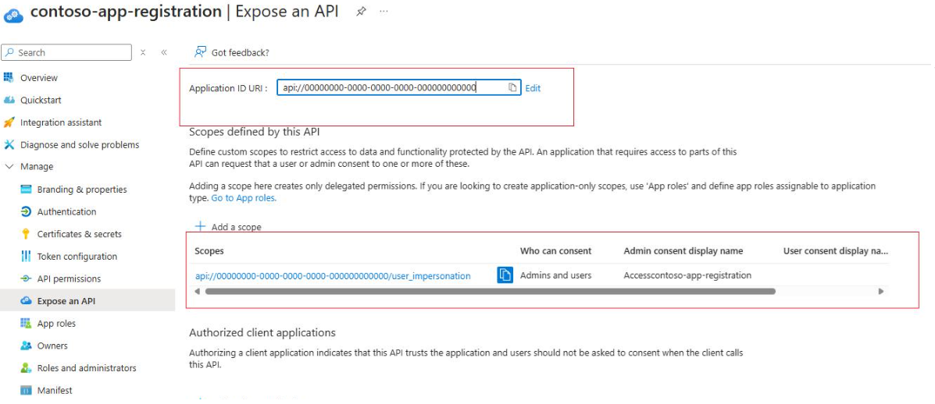Viewport: 935px width, 404px height.
Task: Click the Accesscontoso-app-registration cell
Action: click(x=687, y=275)
